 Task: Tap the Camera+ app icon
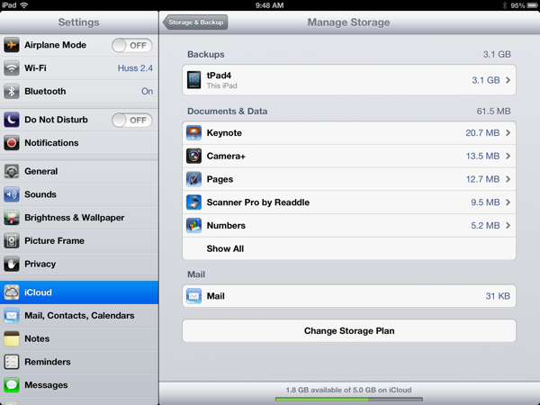coord(193,157)
